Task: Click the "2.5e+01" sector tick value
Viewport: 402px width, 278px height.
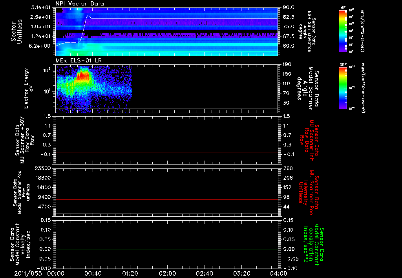Action: [x=41, y=17]
